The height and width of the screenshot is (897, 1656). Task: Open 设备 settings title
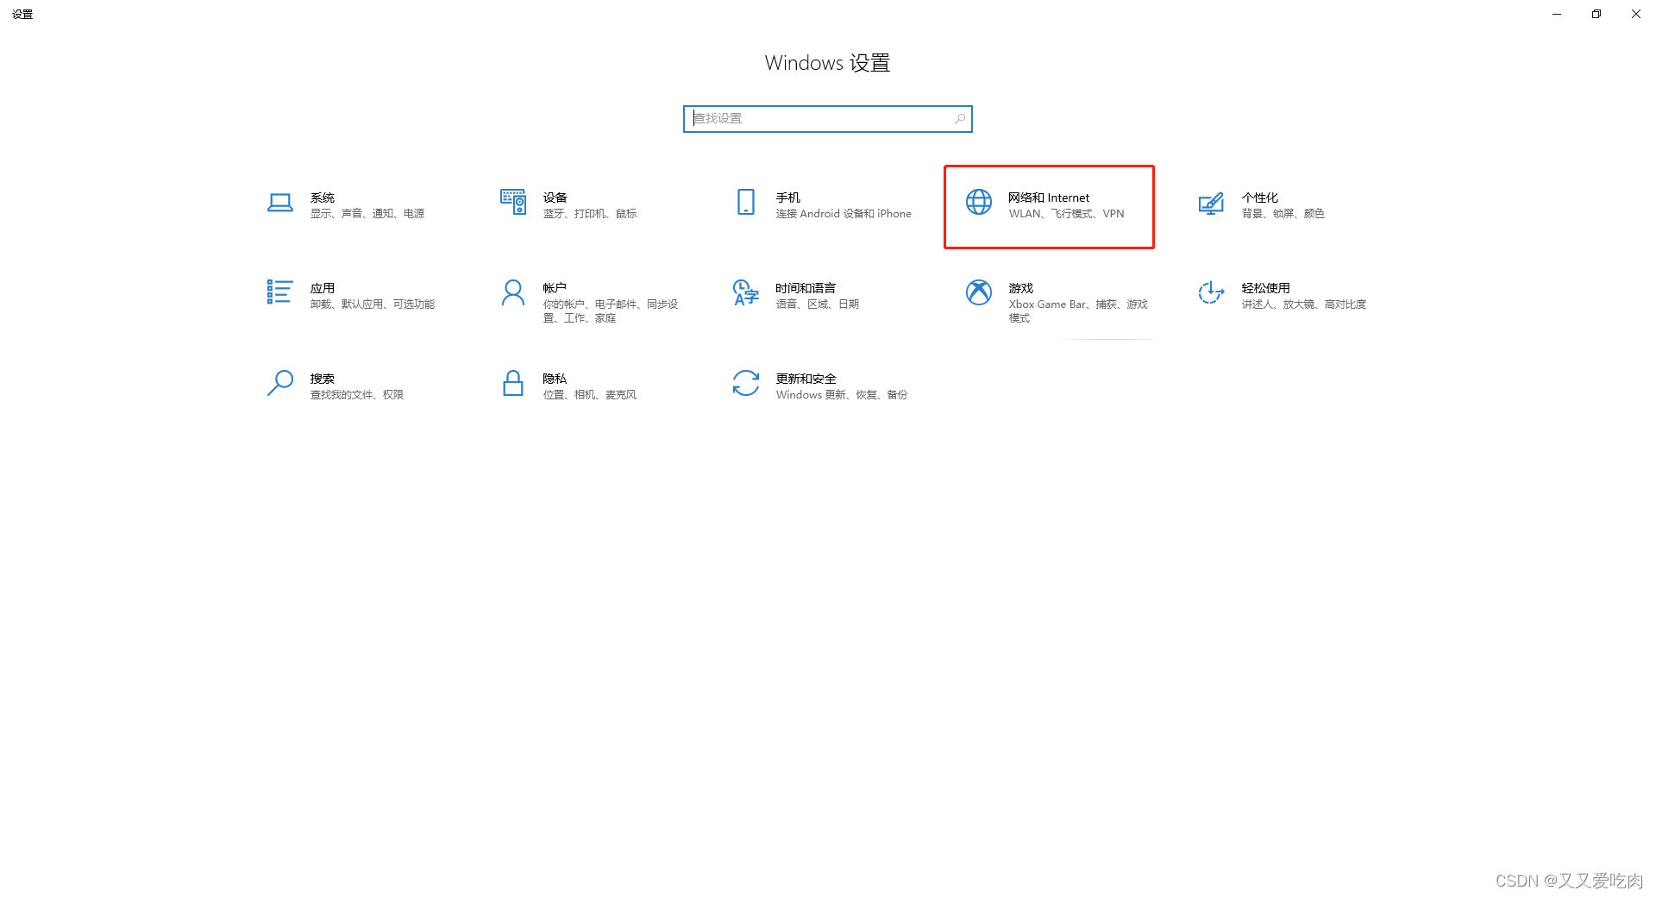555,198
